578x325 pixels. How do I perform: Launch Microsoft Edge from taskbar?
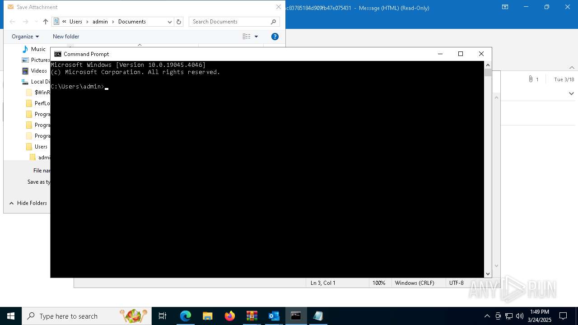(185, 316)
